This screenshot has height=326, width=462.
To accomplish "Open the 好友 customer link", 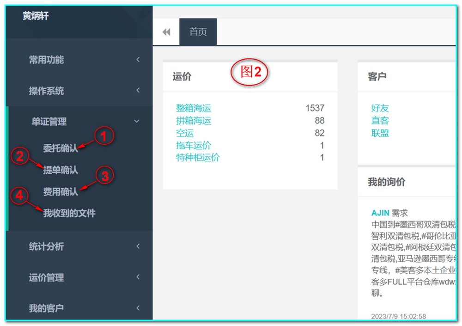I will [380, 108].
